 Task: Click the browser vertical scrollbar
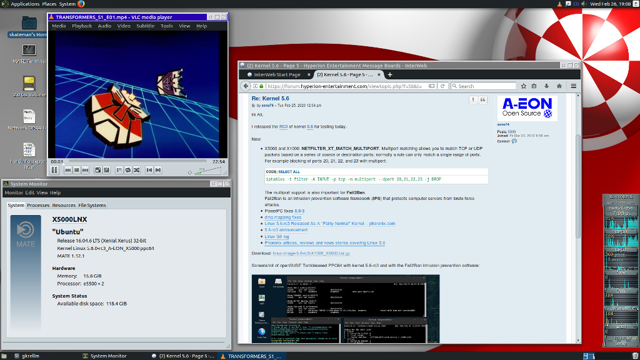pos(578,186)
